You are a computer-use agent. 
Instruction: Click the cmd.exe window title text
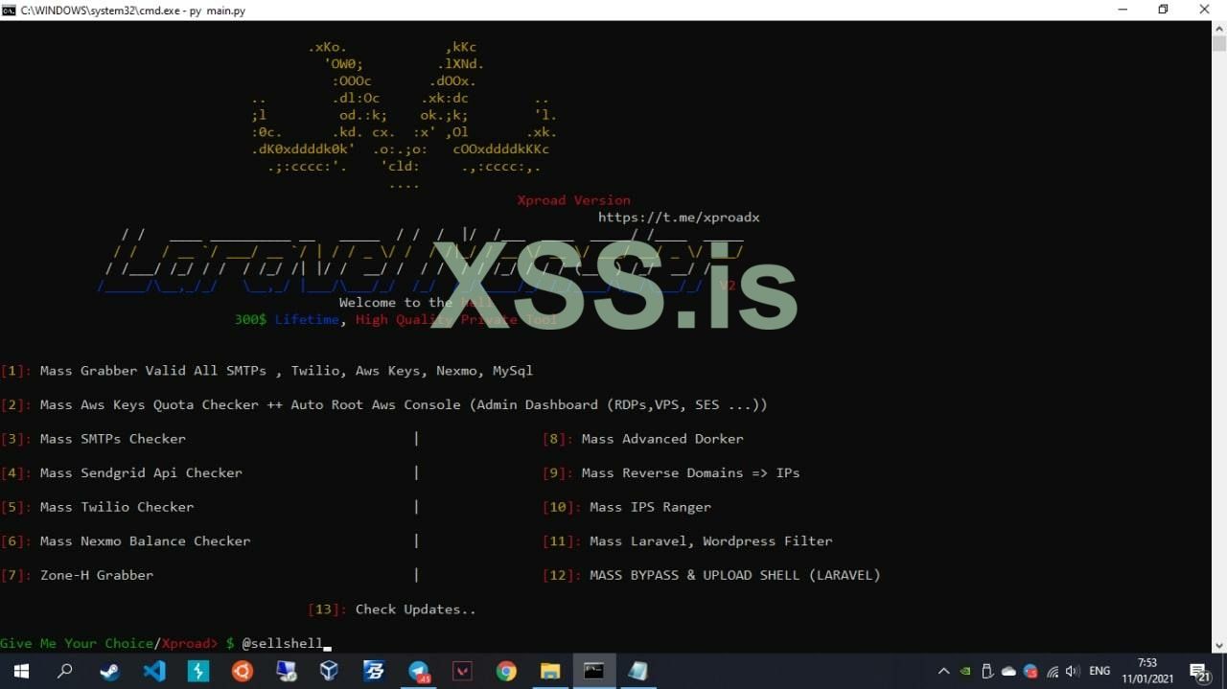pos(132,10)
